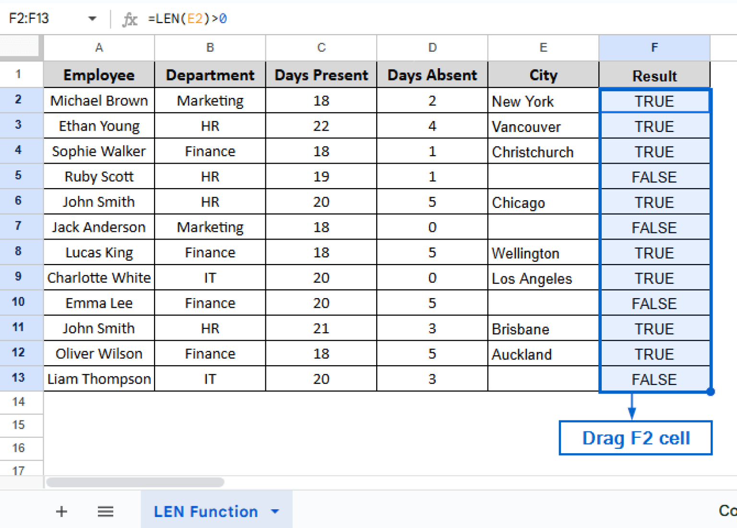Expand the Name Box dropdown arrow
Image resolution: width=737 pixels, height=528 pixels.
click(92, 19)
